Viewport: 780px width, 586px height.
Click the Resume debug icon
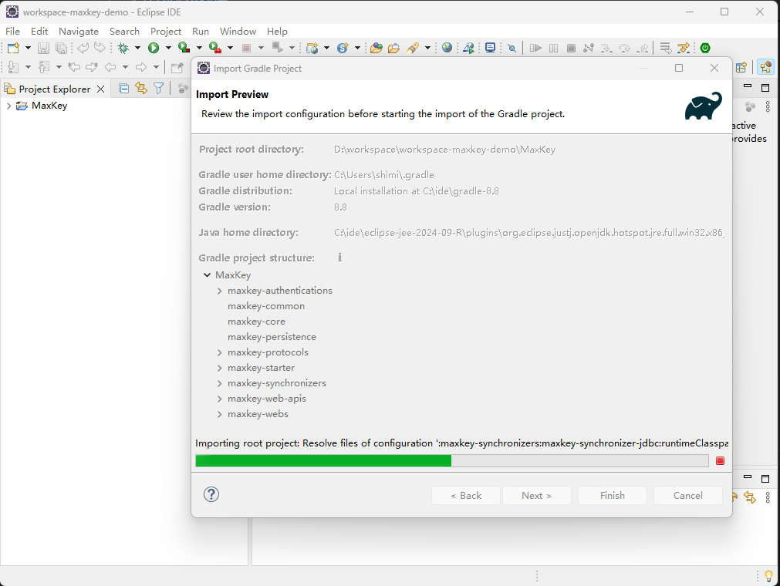535,49
